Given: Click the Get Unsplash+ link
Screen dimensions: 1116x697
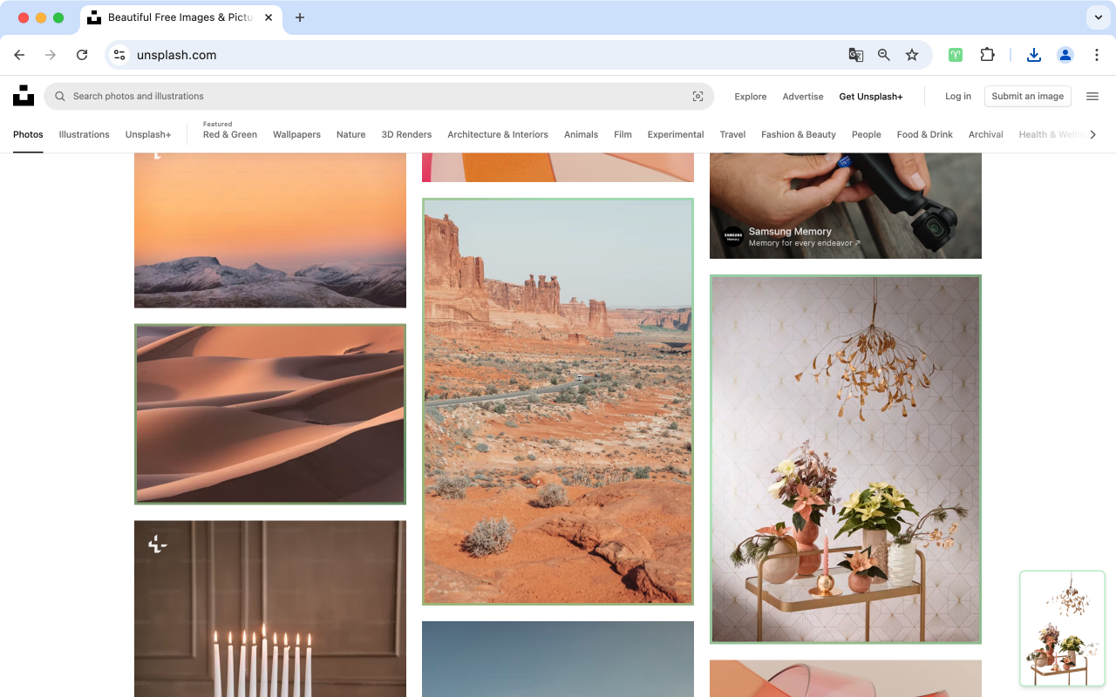Looking at the screenshot, I should tap(870, 97).
